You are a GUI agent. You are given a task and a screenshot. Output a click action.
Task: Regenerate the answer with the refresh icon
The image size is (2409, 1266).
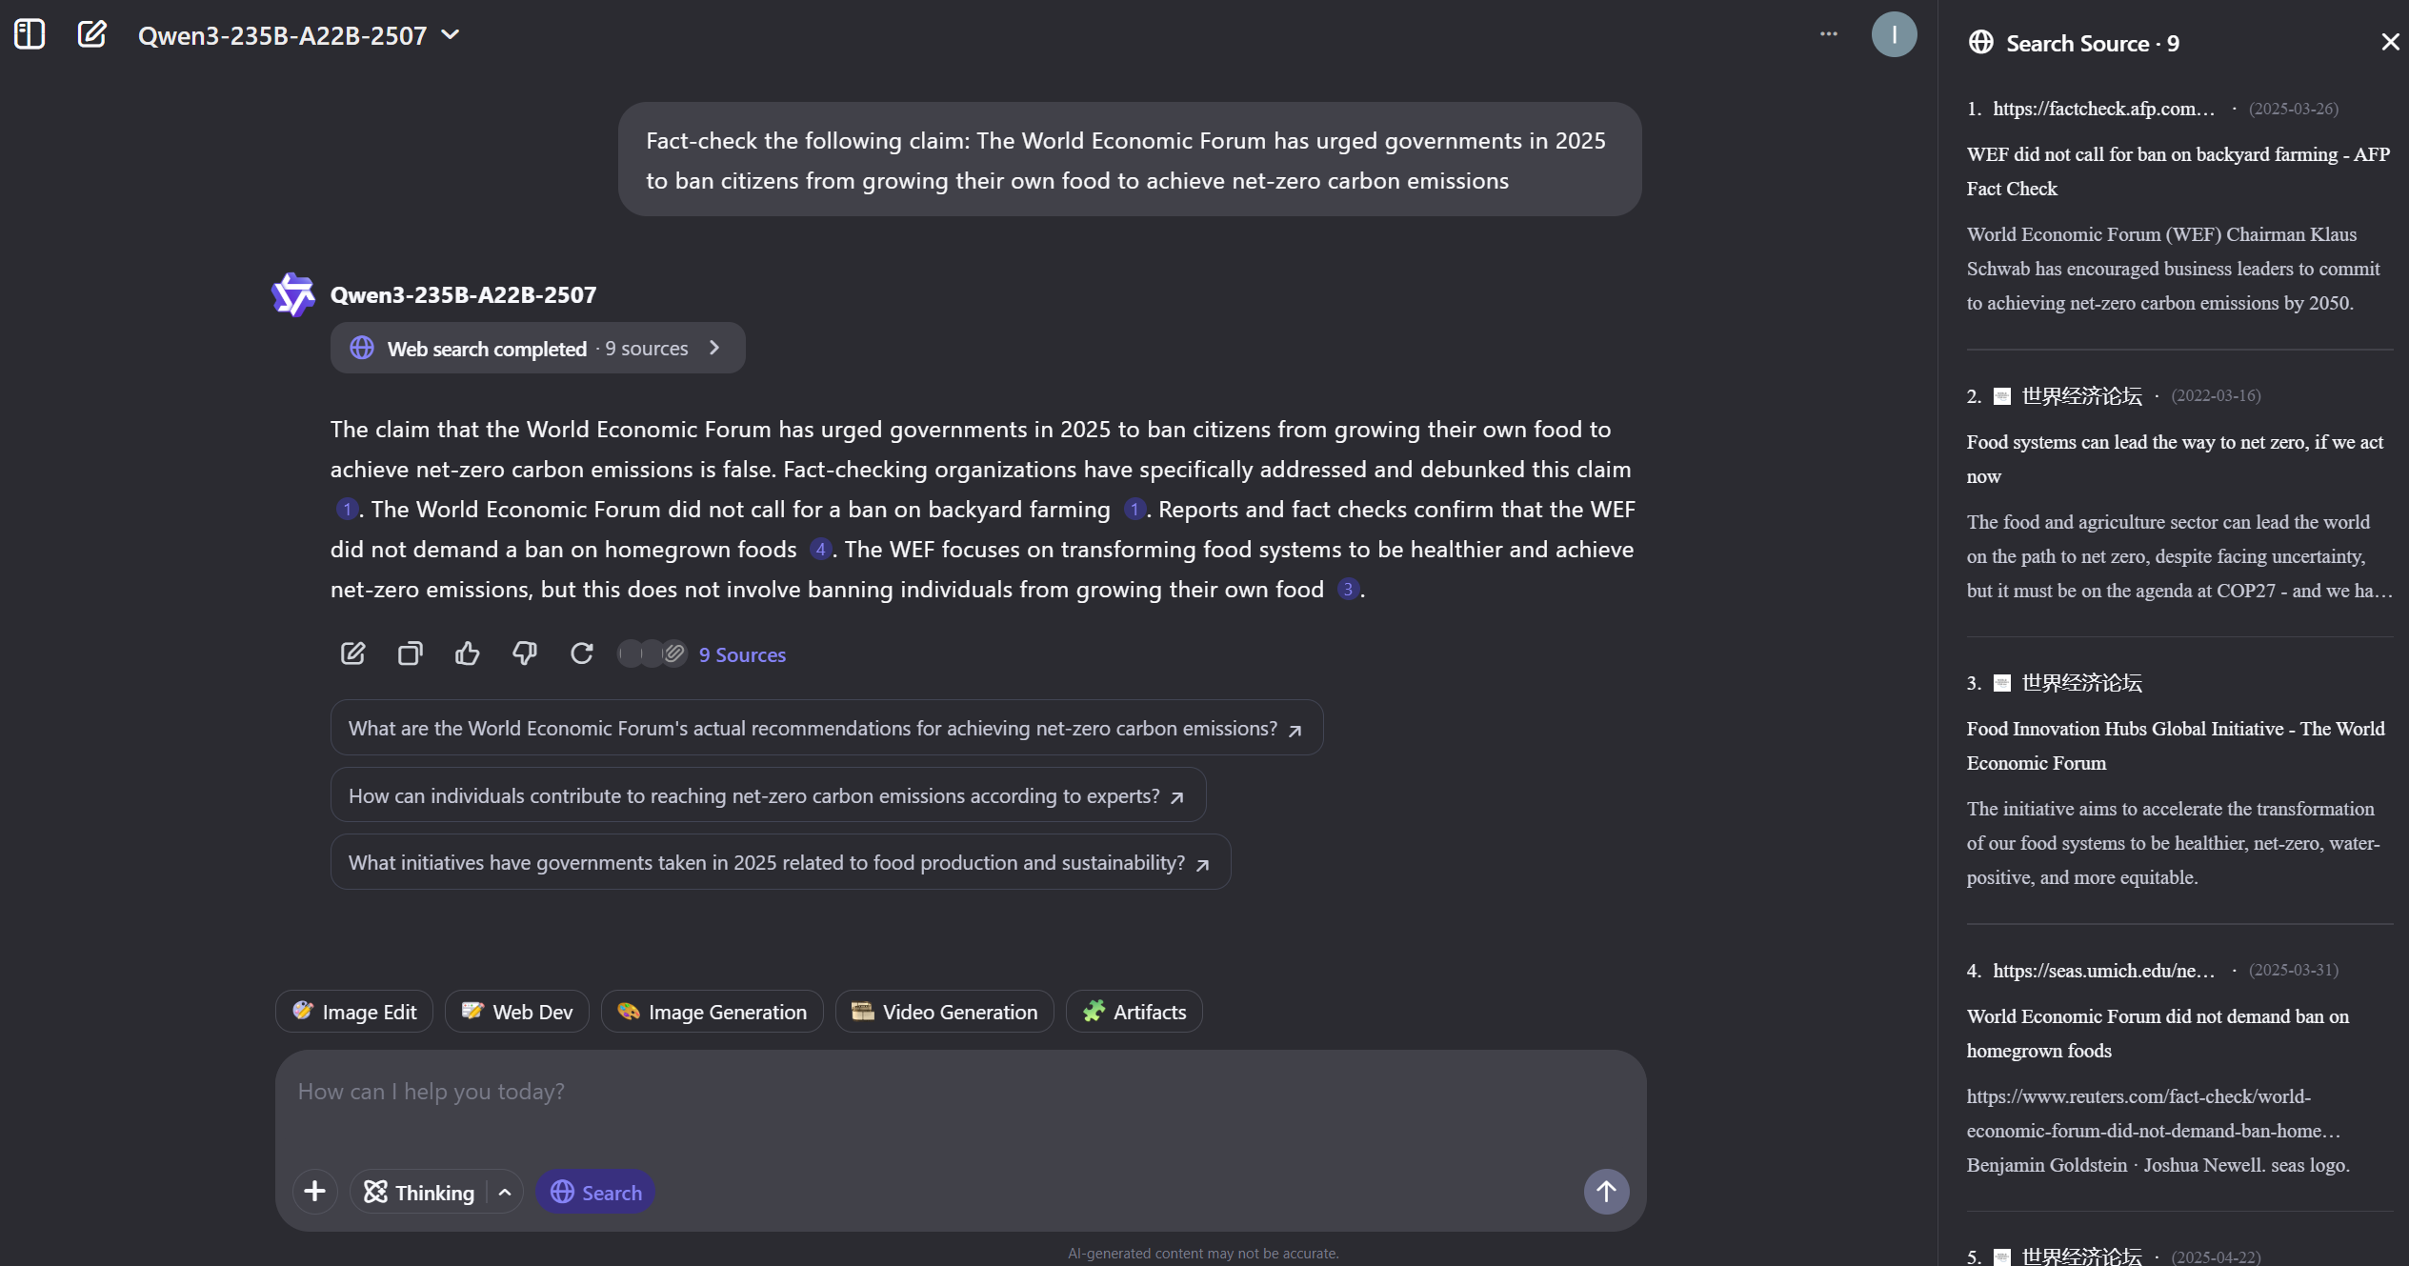[x=581, y=653]
